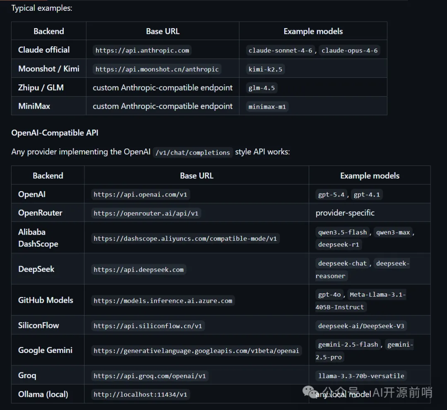Click the Claude official backend cell
The image size is (447, 410).
pos(49,50)
